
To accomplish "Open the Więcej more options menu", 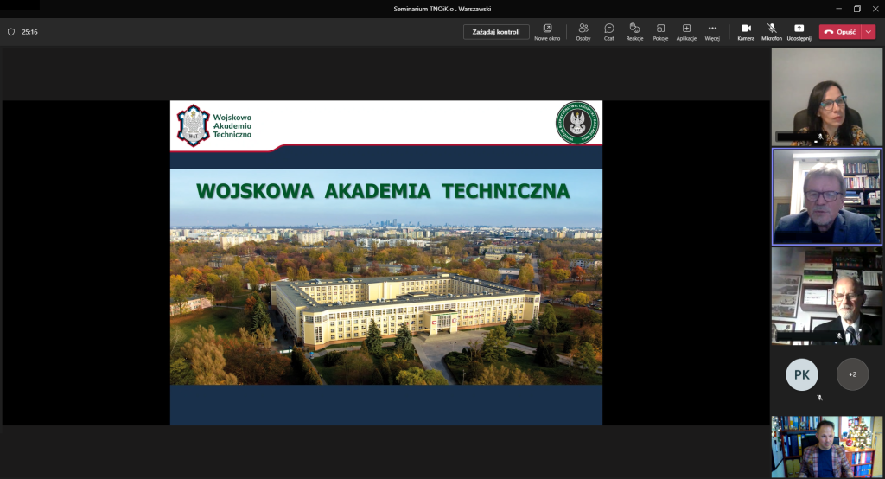I will (x=712, y=31).
